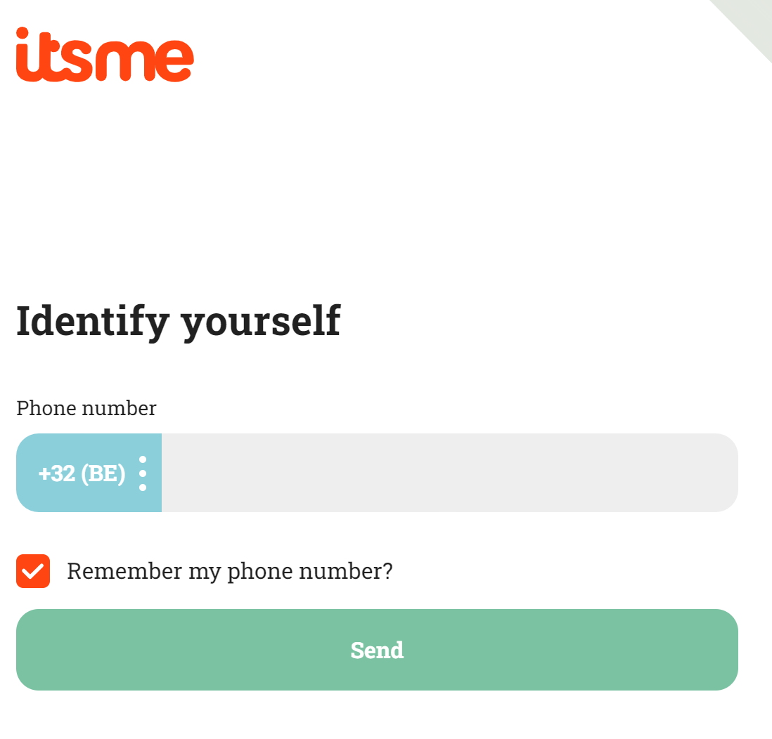This screenshot has height=739, width=772.
Task: Click the Identify yourself heading
Action: tap(178, 322)
